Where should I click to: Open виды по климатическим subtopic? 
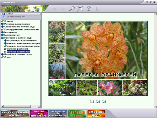point(24,43)
